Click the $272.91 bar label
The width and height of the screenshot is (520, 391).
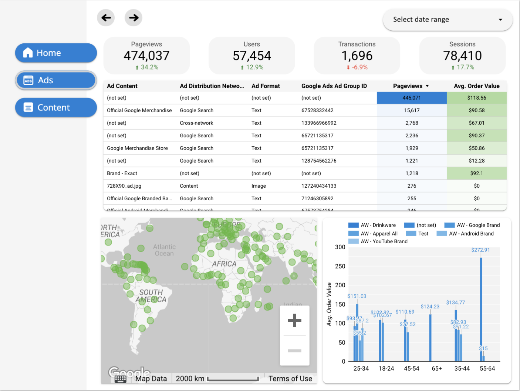(x=480, y=250)
